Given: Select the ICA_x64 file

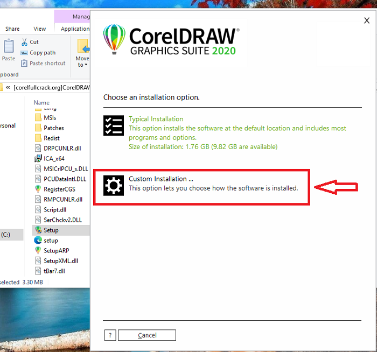Looking at the screenshot, I should [x=55, y=158].
